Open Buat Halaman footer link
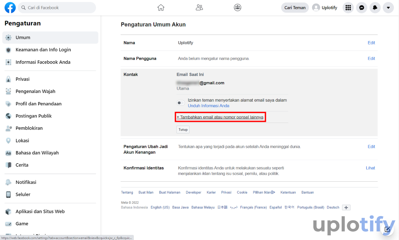 point(170,192)
